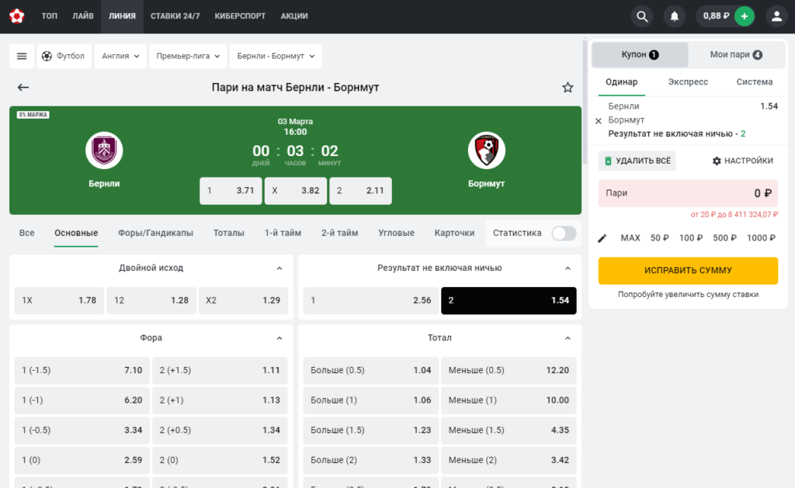Toggle the Статистика switch
795x488 pixels.
click(x=564, y=233)
